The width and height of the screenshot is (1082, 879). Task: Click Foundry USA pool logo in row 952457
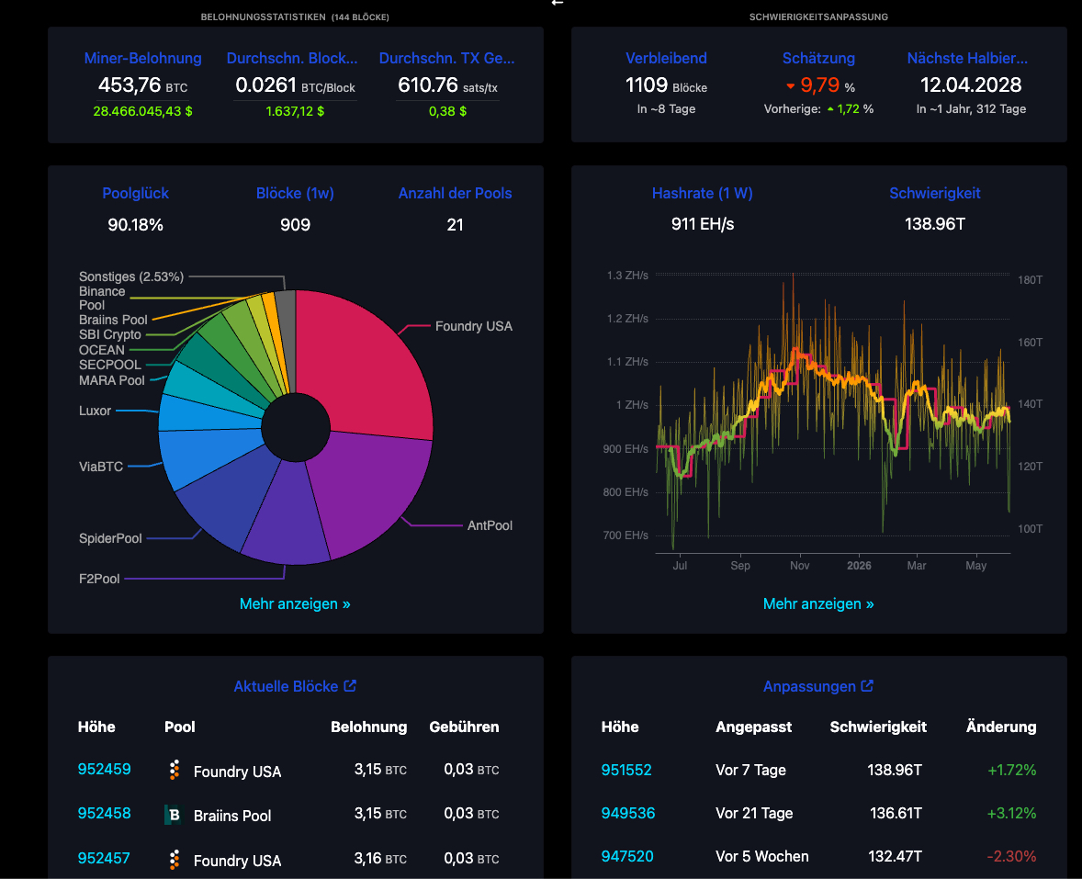click(x=175, y=860)
